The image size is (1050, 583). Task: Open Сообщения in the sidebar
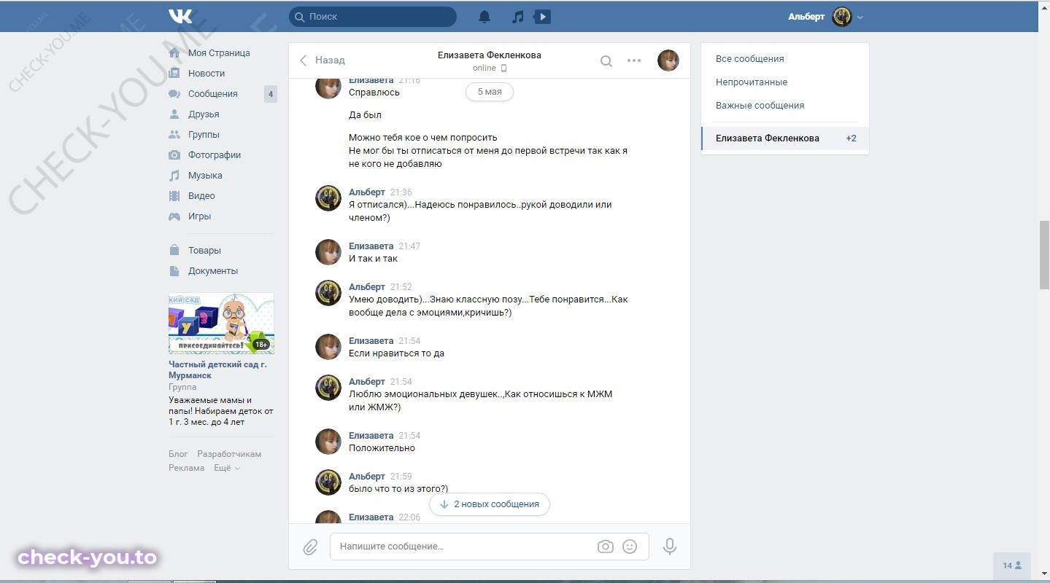click(213, 94)
